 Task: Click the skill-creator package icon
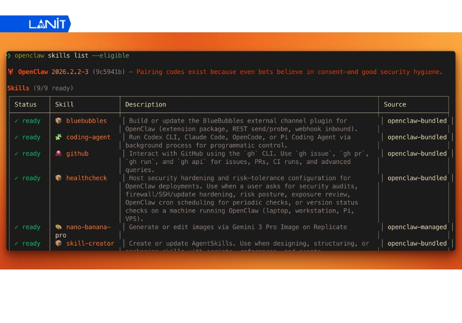tap(59, 243)
